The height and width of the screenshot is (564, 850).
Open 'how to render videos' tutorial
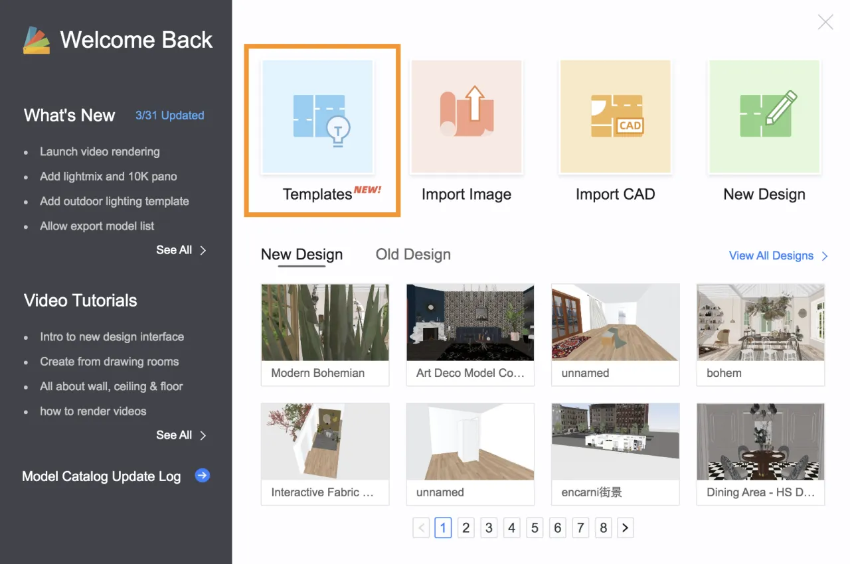click(x=93, y=411)
